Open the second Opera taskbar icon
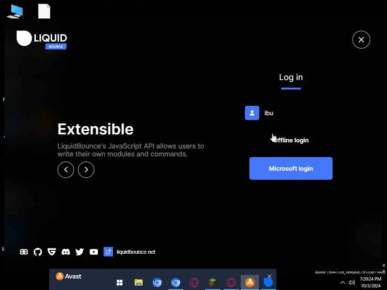The image size is (387, 290). 231,282
